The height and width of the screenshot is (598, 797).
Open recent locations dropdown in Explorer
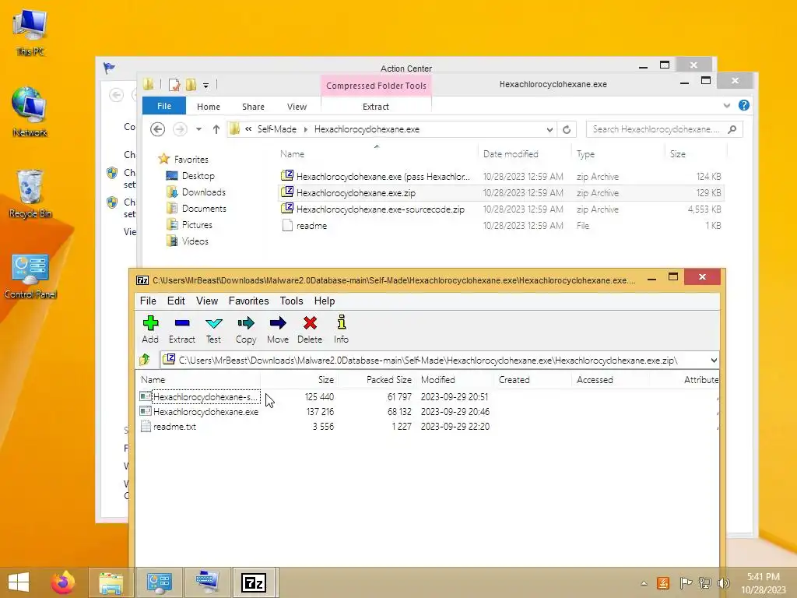[x=198, y=129]
